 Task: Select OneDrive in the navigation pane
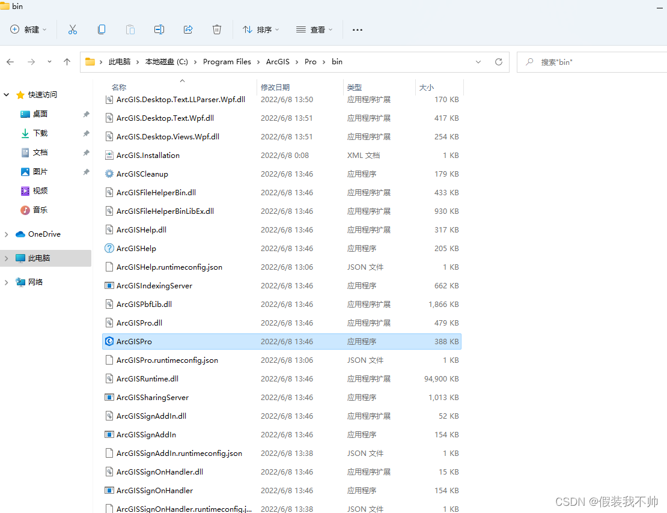click(x=44, y=234)
